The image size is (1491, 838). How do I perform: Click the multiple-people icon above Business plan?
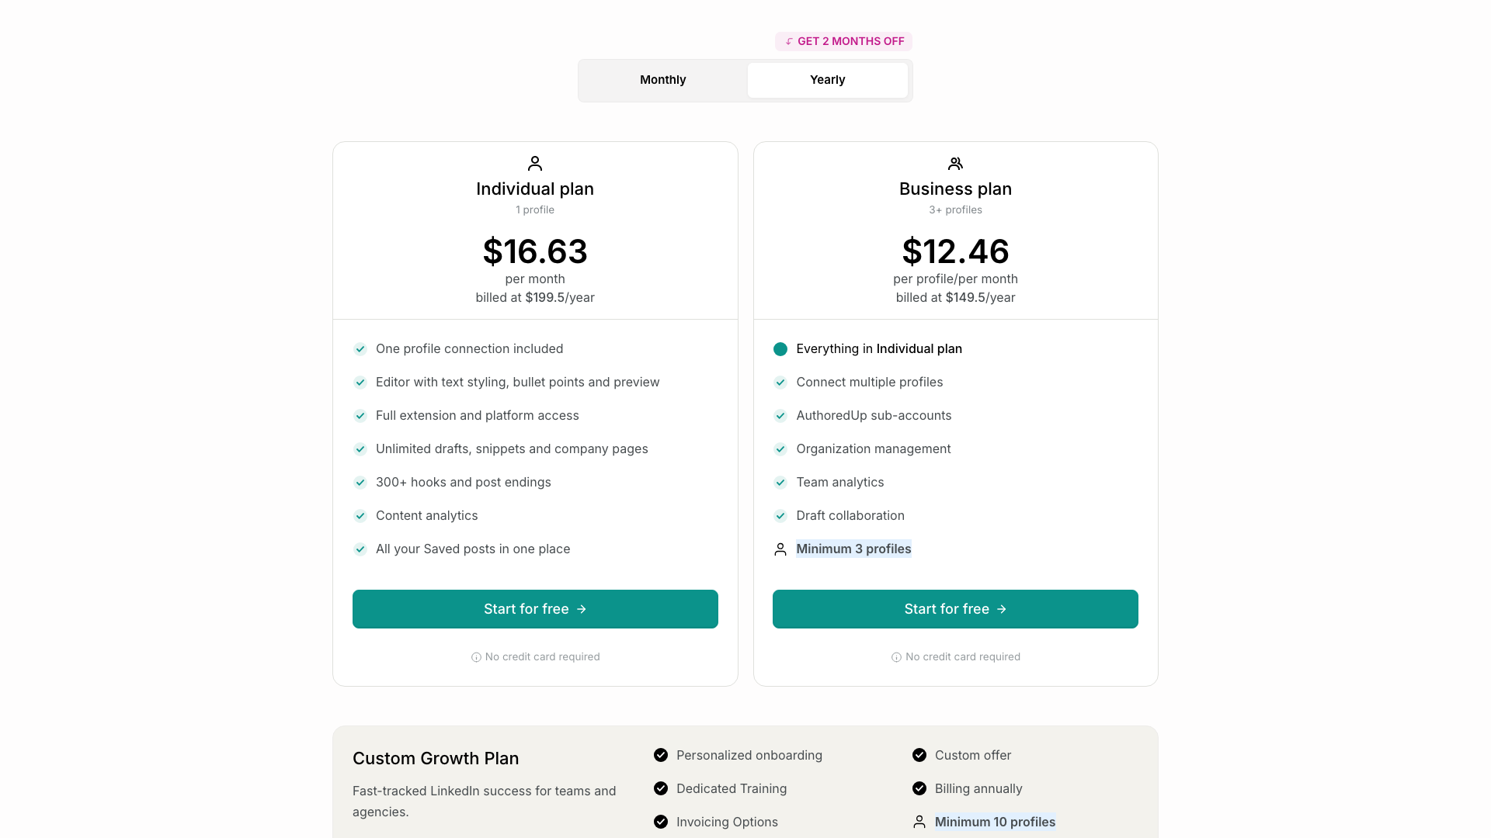pos(955,164)
